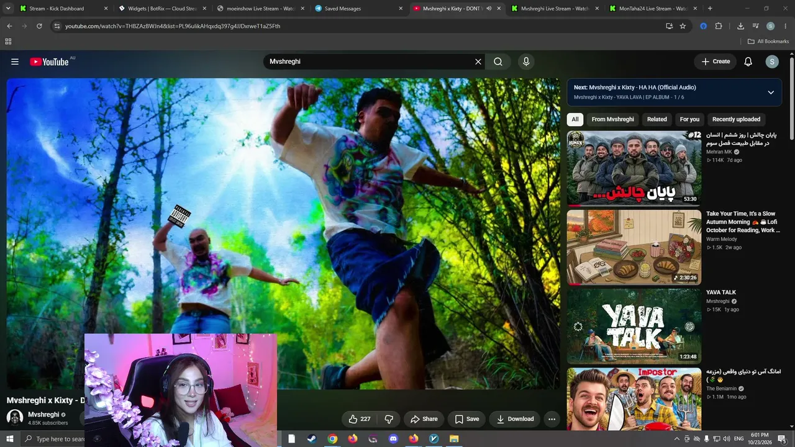Run the search with the magnifier button
This screenshot has height=447, width=795.
(498, 61)
